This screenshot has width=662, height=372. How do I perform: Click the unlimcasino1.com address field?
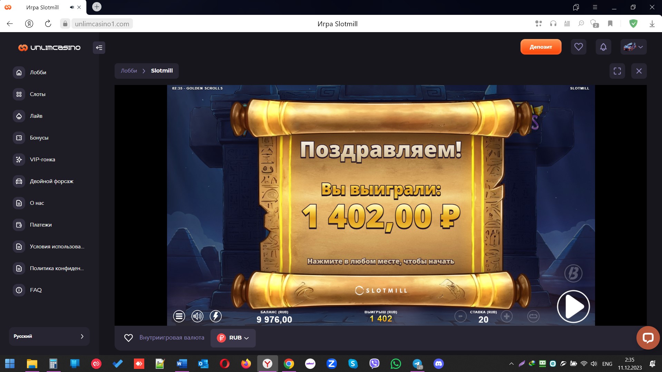102,23
